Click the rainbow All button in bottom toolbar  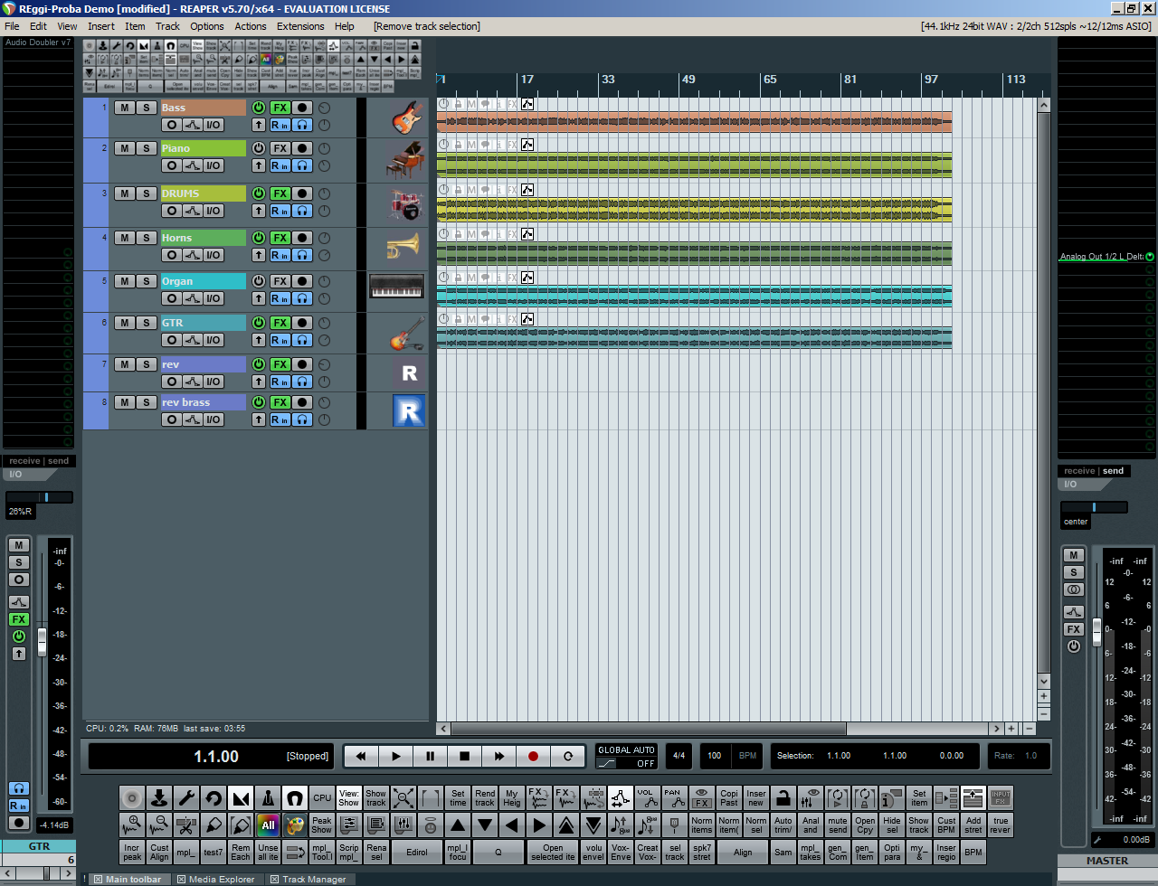coord(268,825)
